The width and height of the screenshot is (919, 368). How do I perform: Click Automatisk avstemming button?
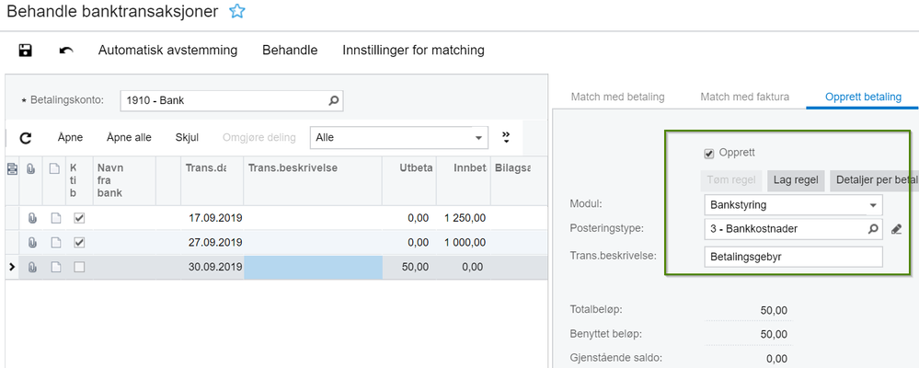click(167, 51)
